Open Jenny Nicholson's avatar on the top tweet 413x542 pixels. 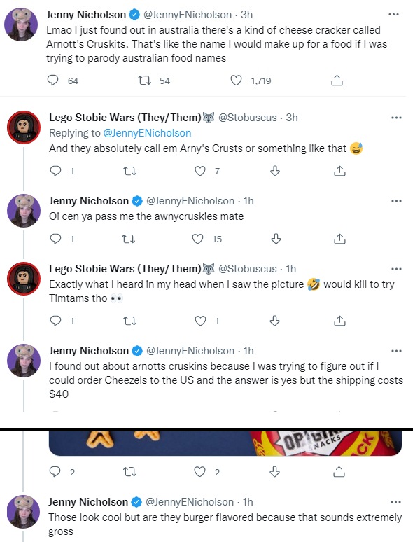[x=21, y=25]
